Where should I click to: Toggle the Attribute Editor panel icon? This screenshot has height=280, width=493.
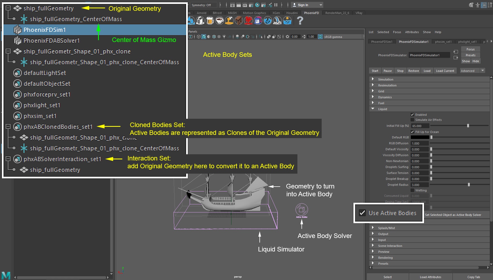click(x=484, y=5)
